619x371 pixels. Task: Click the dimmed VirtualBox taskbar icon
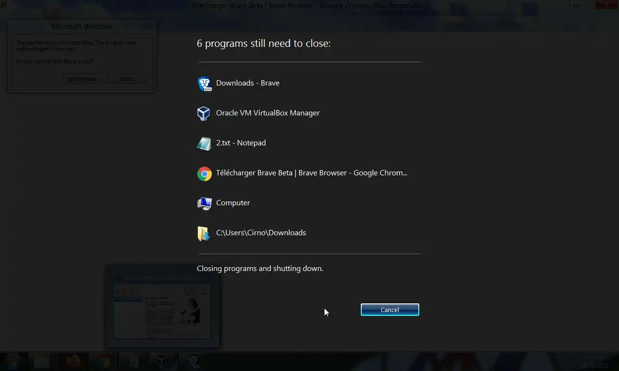click(163, 361)
